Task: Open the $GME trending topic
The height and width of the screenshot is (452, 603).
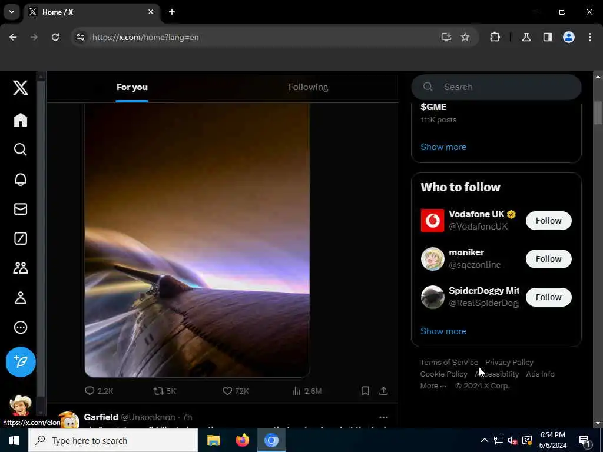Action: pos(433,107)
